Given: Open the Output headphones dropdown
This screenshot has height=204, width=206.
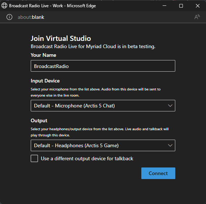Looking at the screenshot, I should click(103, 145).
